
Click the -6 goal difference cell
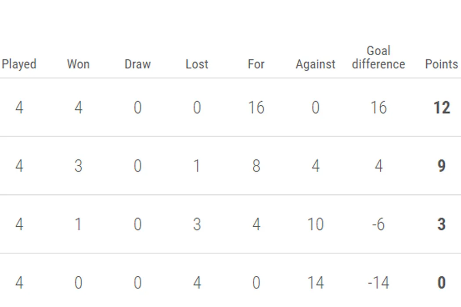(378, 225)
